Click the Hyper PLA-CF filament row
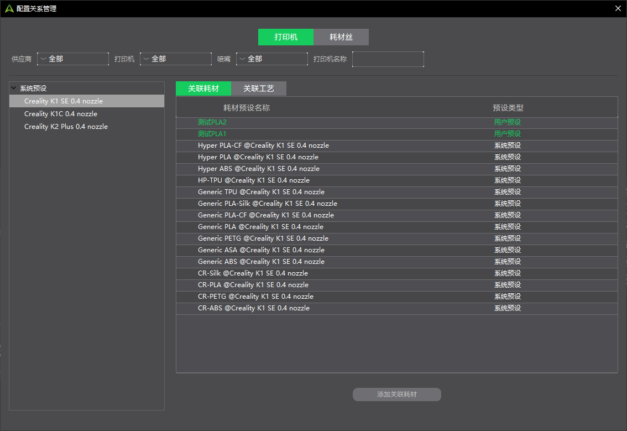This screenshot has height=431, width=627. tap(264, 145)
